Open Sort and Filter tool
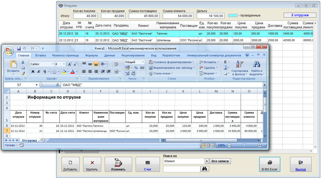This screenshot has width=321, height=179. click(240, 68)
